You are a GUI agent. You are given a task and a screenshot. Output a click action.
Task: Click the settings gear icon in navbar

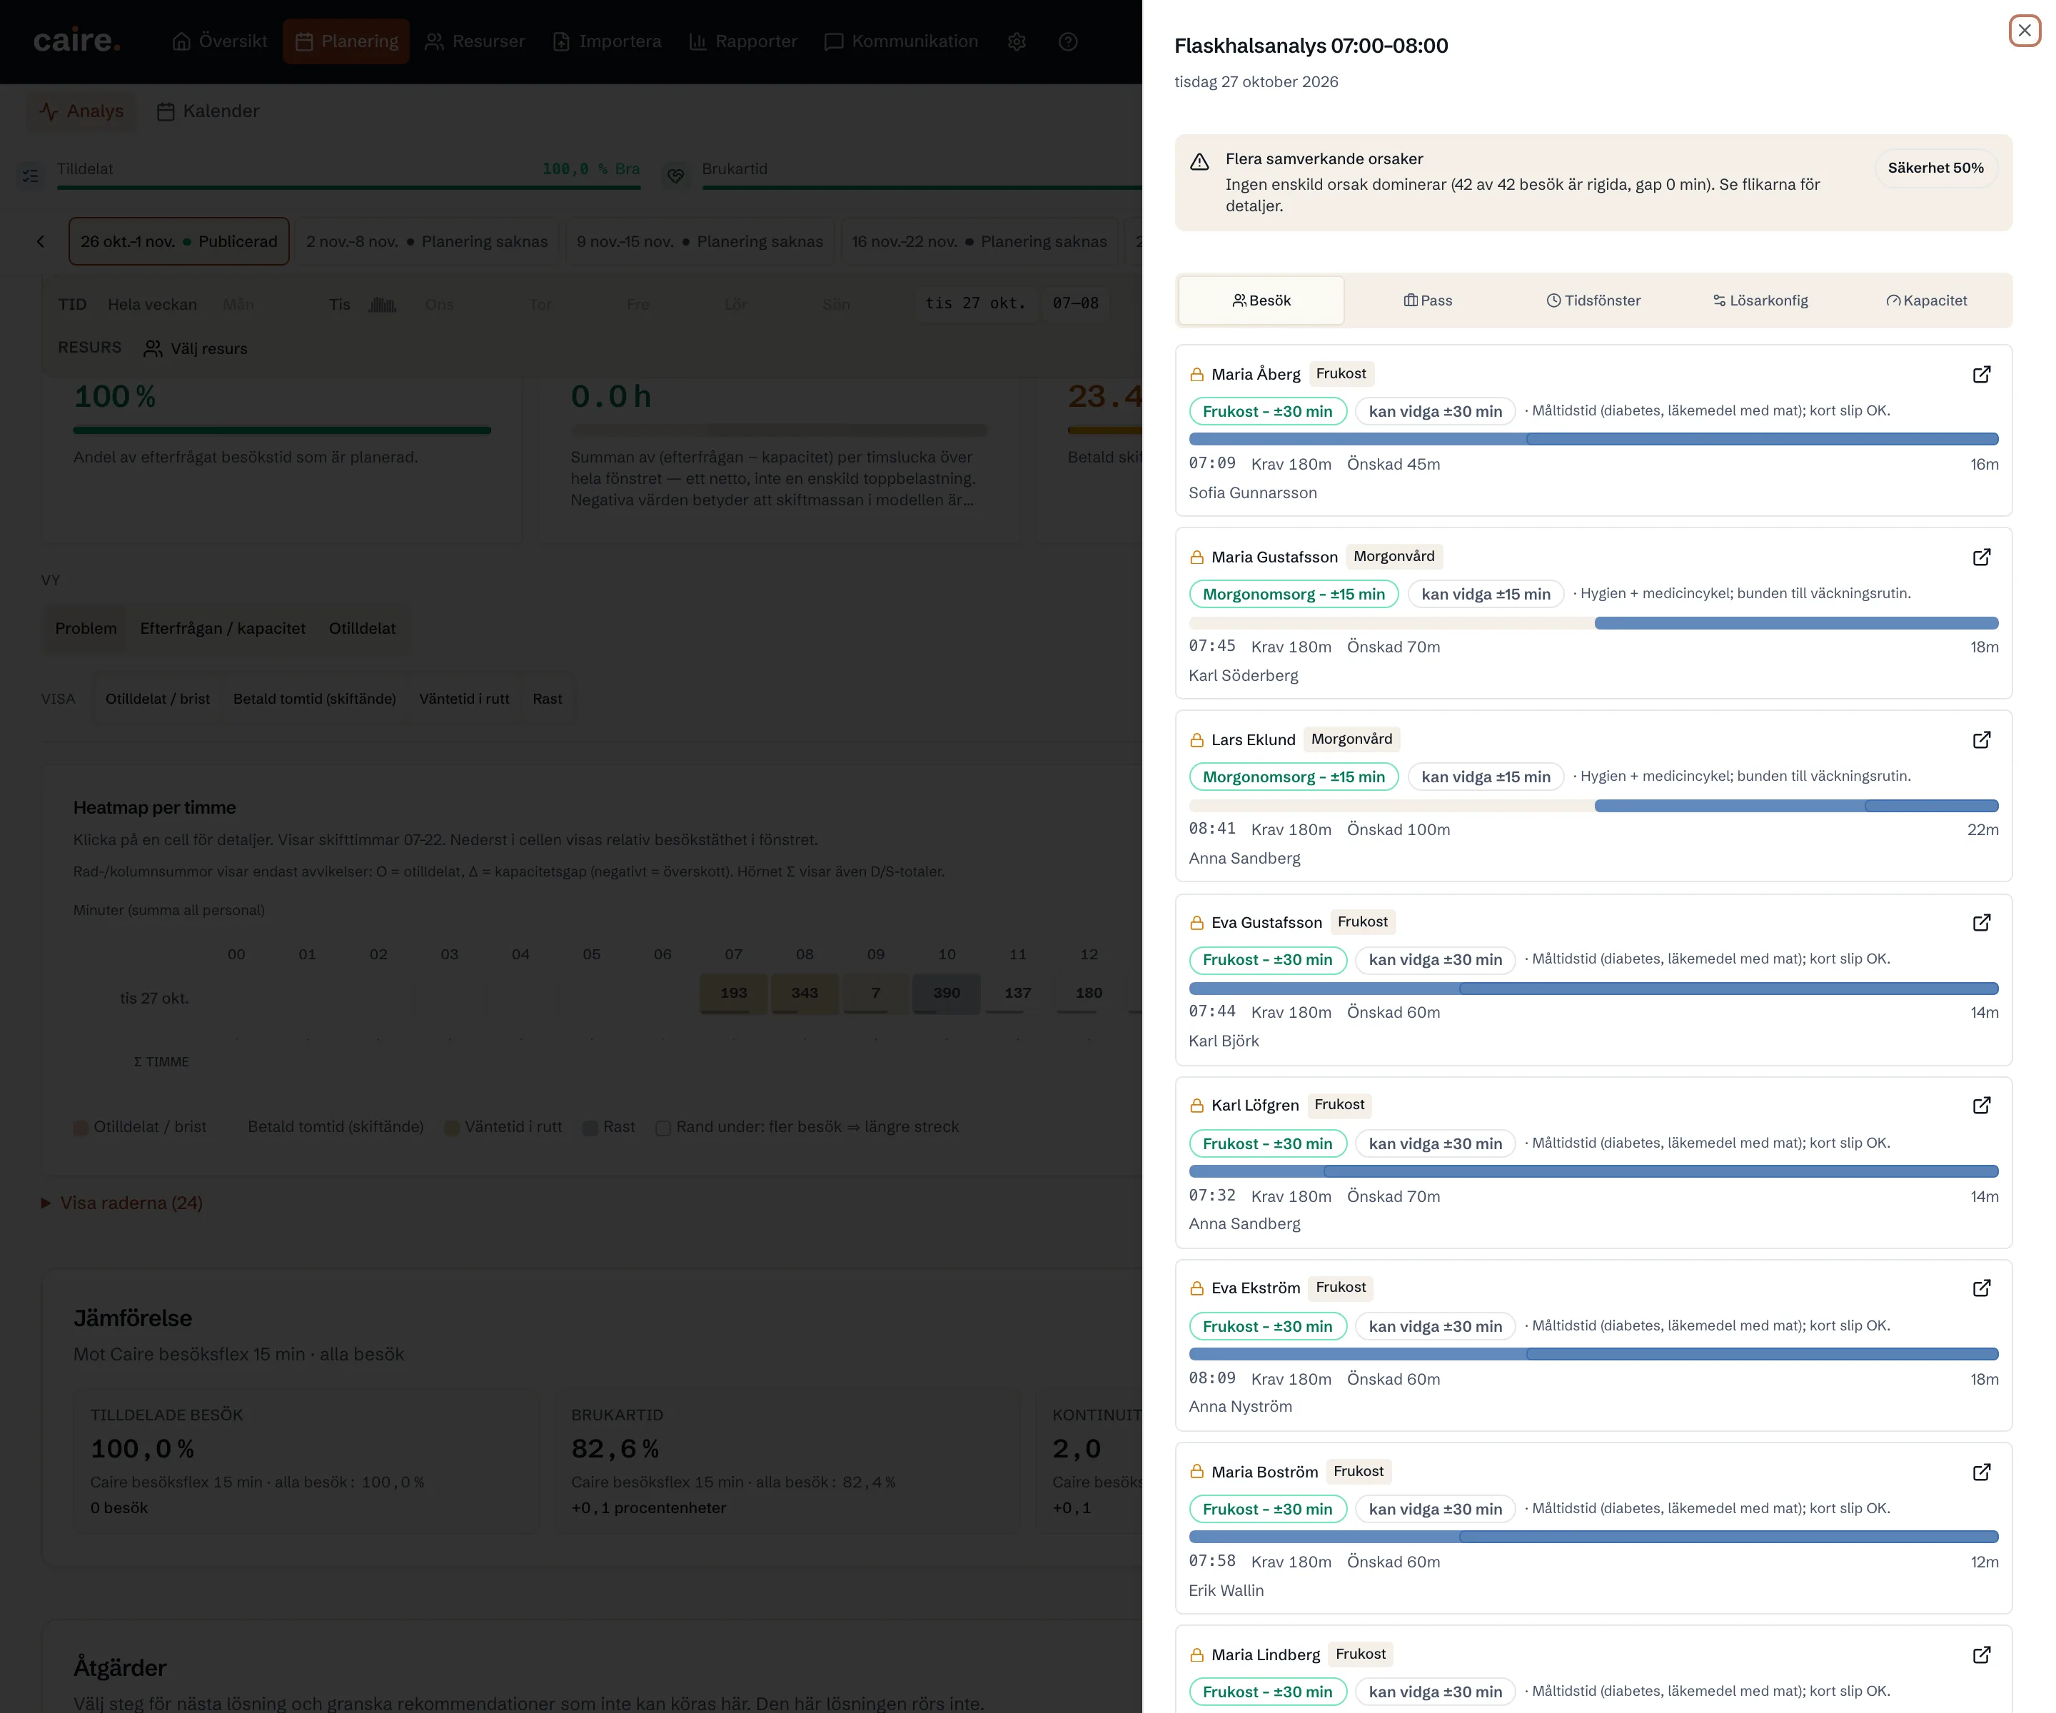click(1017, 41)
